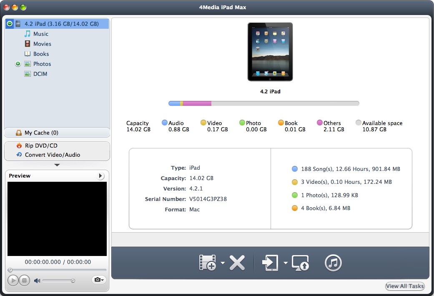The width and height of the screenshot is (434, 296).
Task: Copy files to iTunes library
Action: click(x=333, y=263)
